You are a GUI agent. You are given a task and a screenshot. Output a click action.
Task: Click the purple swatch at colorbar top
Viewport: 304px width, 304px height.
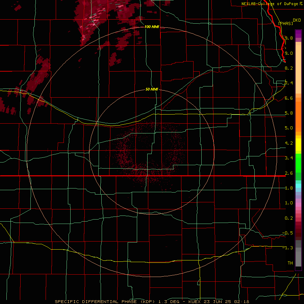click(x=298, y=34)
